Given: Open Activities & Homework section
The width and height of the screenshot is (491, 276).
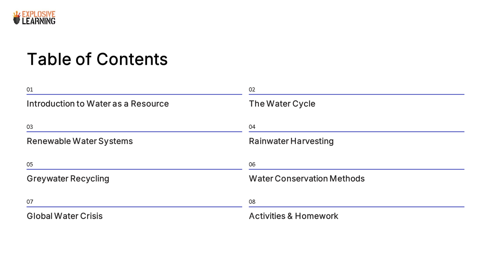Looking at the screenshot, I should tap(293, 216).
